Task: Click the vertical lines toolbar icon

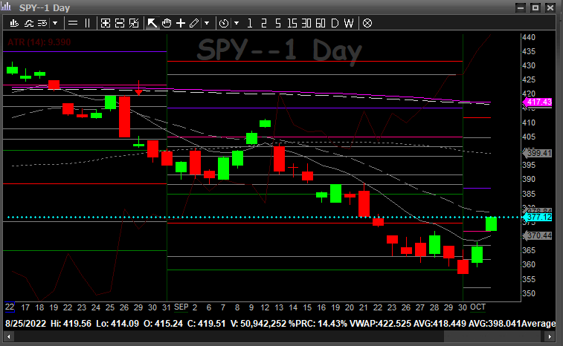Action: [x=87, y=23]
